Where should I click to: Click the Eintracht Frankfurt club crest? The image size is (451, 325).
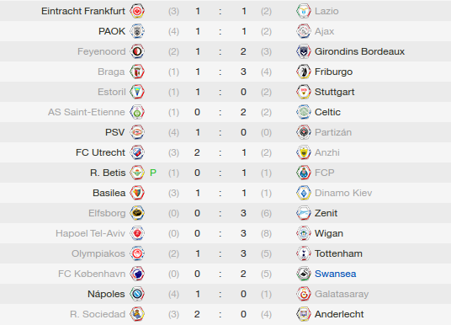tap(137, 11)
